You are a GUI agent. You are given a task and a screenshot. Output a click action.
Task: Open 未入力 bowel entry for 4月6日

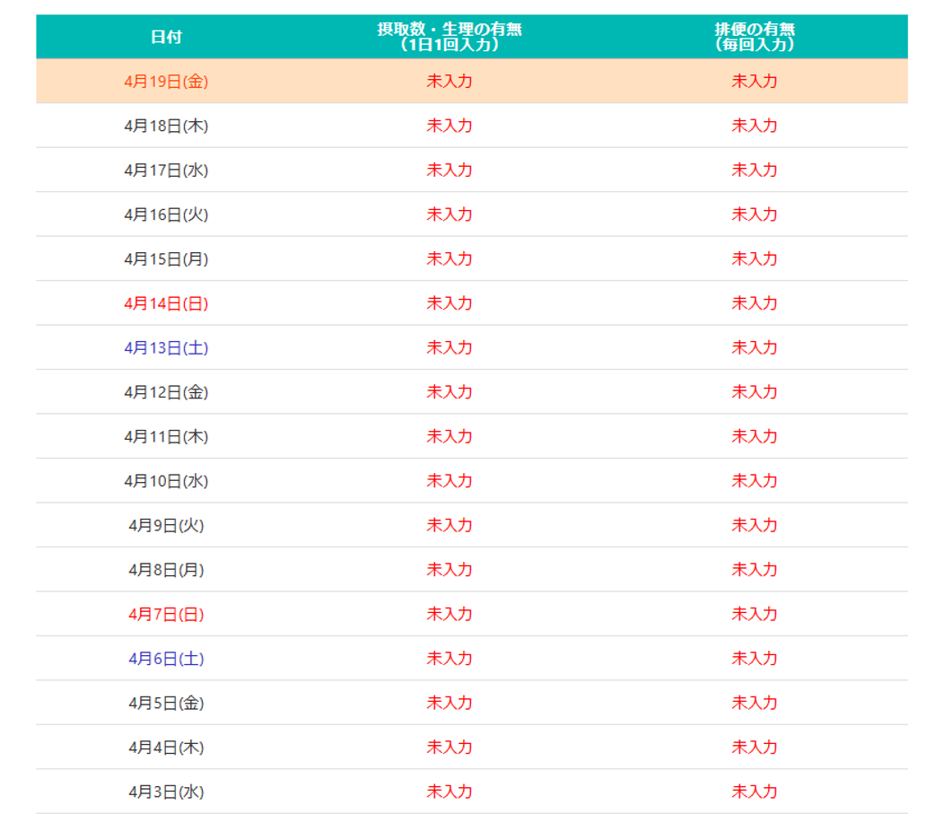coord(755,659)
